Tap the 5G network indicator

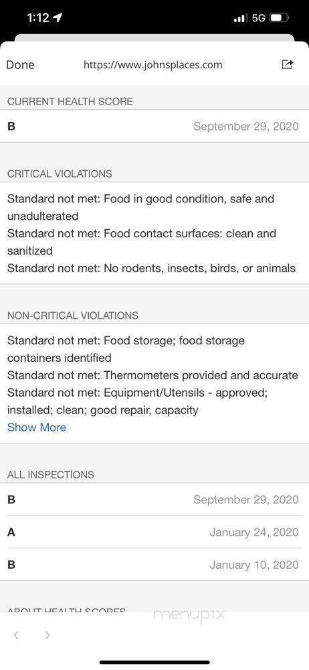259,18
